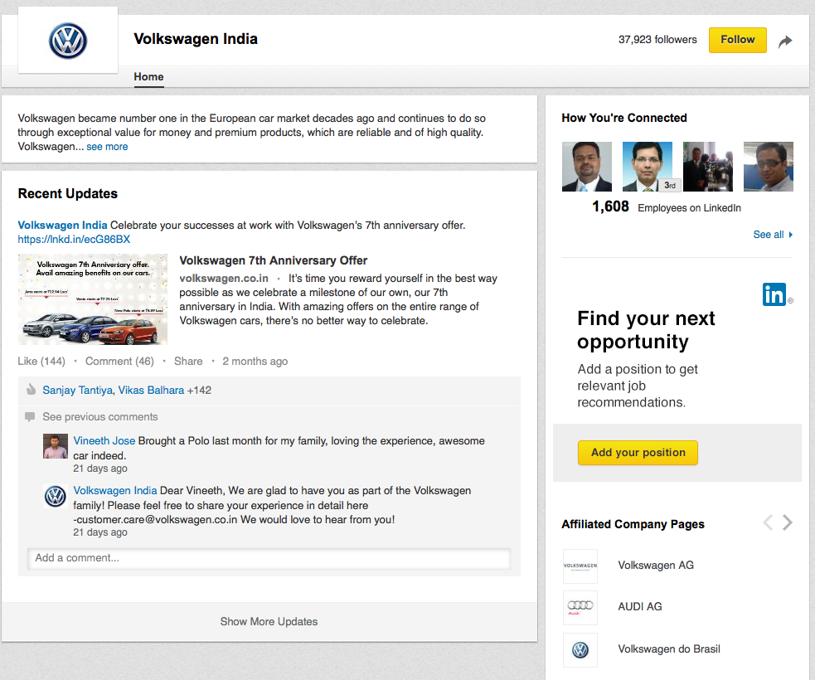Open the Volkswagen AG affiliated page
Viewport: 815px width, 680px height.
[x=656, y=565]
